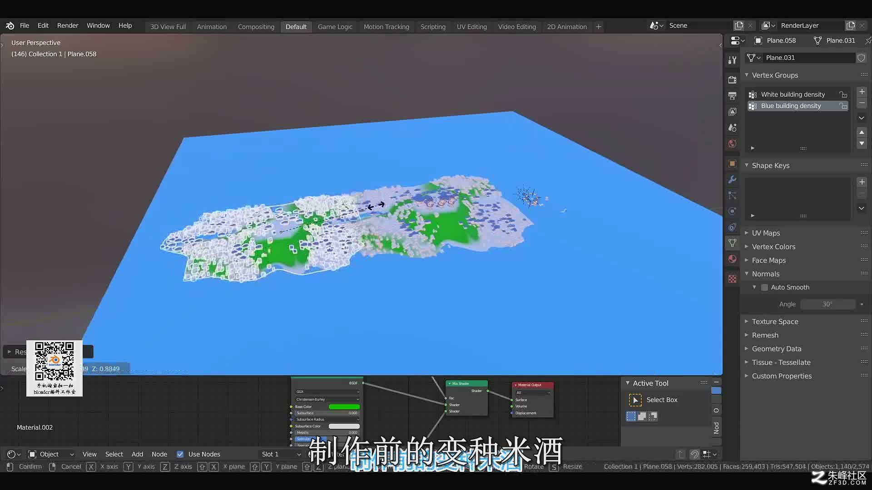
Task: Toggle pin icon in properties header
Action: point(868,40)
